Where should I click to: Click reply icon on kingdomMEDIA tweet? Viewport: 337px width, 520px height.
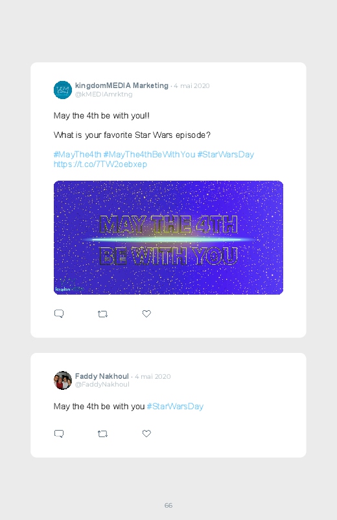[59, 313]
